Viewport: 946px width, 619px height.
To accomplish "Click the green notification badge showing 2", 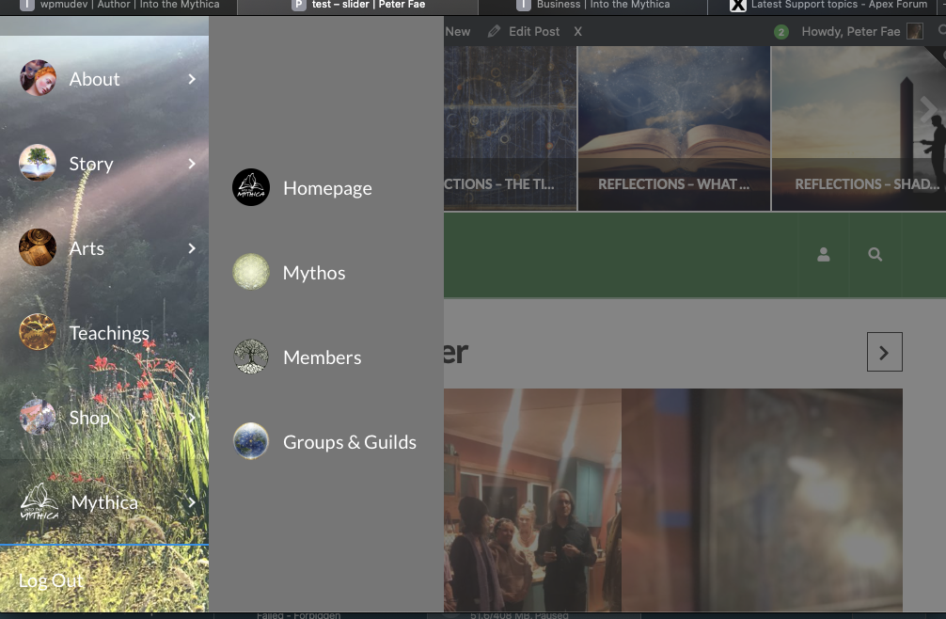I will tap(781, 32).
